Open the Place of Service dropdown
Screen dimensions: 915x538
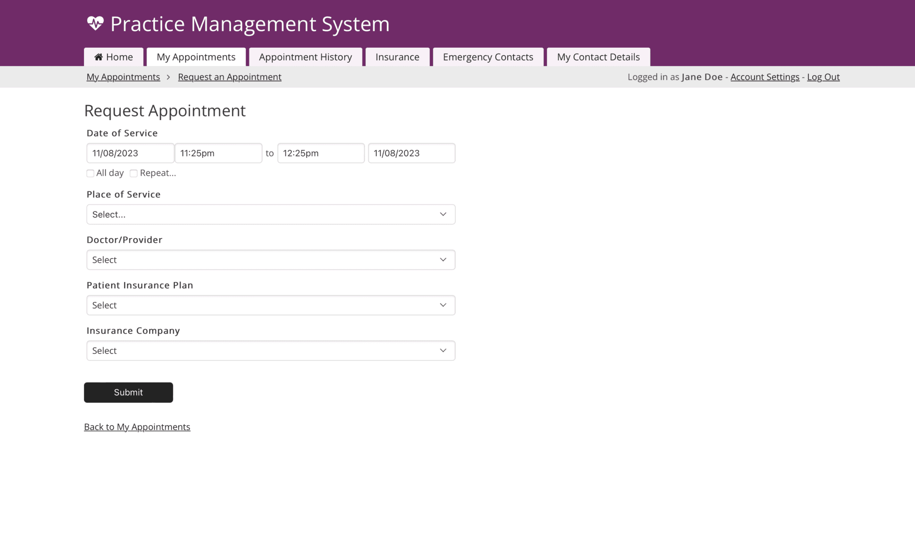point(270,214)
